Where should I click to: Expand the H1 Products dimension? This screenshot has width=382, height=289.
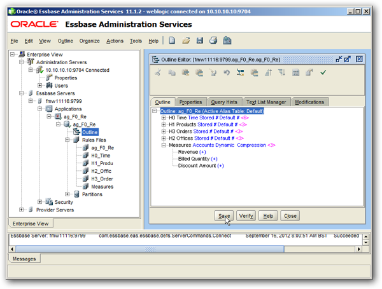[x=164, y=124]
